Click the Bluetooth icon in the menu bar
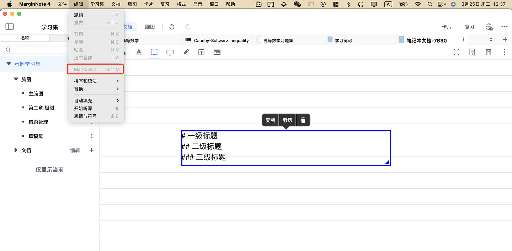The image size is (512, 251). click(x=348, y=4)
